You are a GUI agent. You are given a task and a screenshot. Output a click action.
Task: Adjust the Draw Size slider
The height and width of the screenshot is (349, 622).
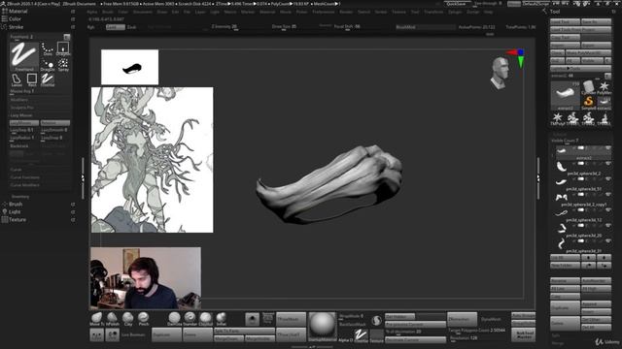pyautogui.click(x=284, y=27)
